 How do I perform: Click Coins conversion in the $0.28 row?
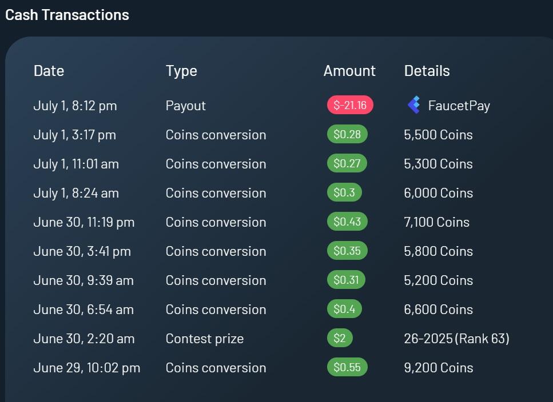coord(216,135)
